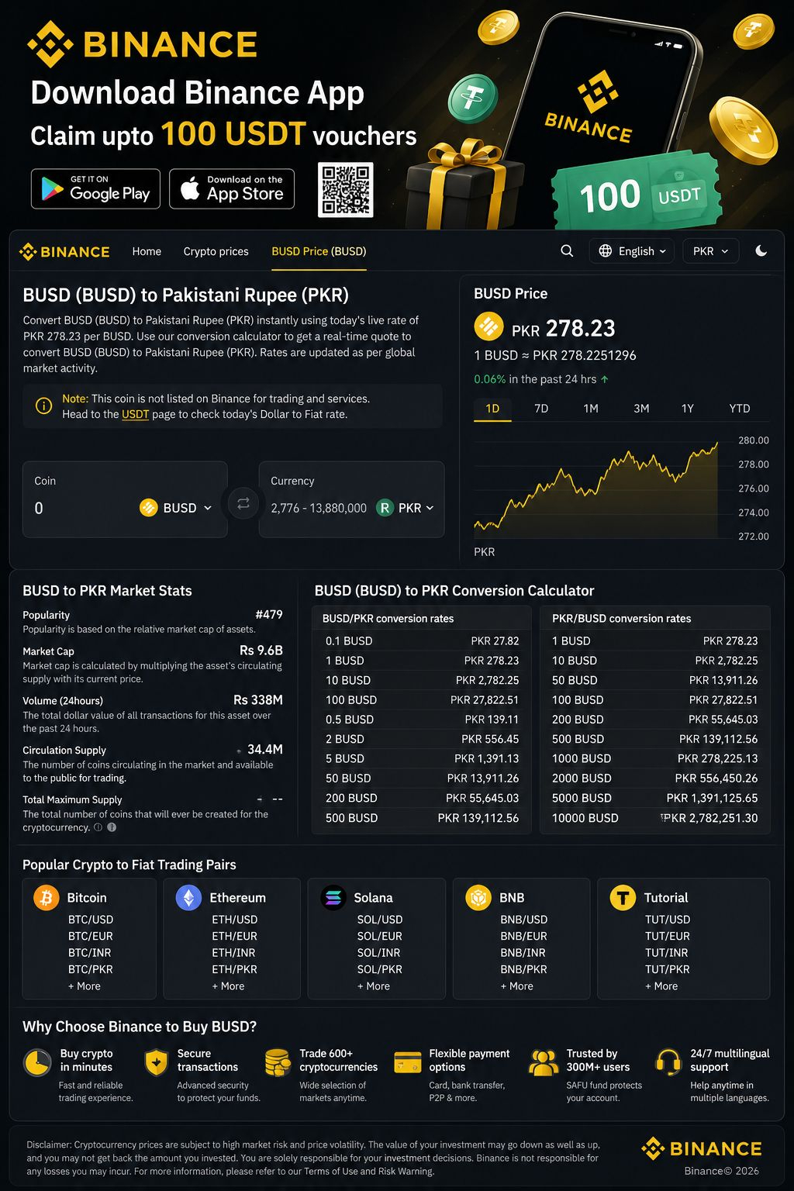The height and width of the screenshot is (1191, 794).
Task: Click the PKR R badge icon in converter
Action: coord(385,508)
